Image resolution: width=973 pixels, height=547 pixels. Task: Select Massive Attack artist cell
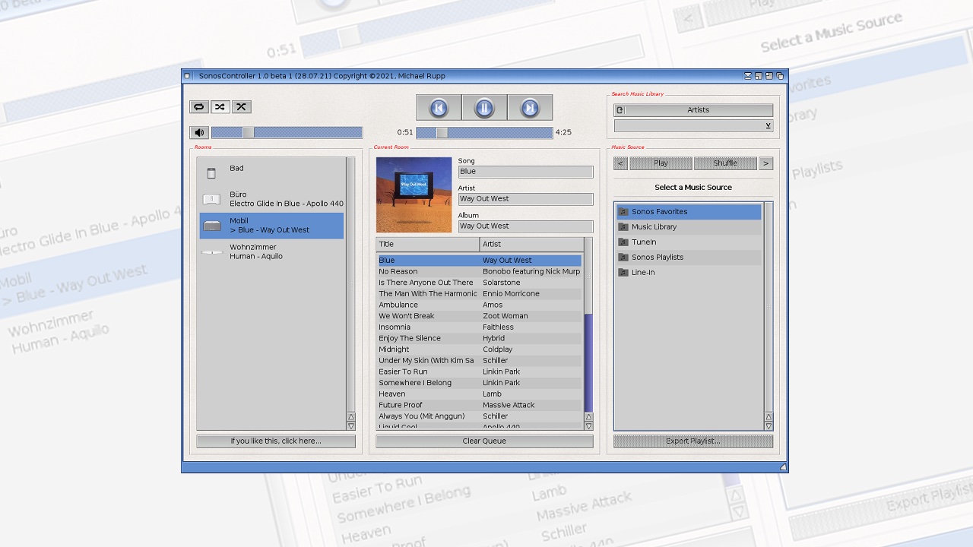[x=509, y=405]
